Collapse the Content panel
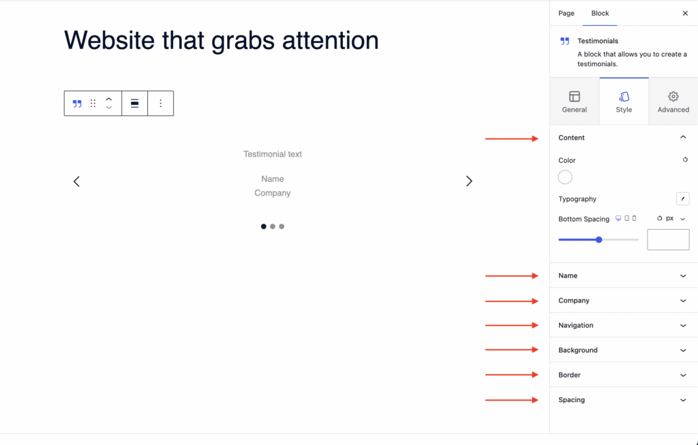Viewport: 698px width, 445px height. [683, 138]
